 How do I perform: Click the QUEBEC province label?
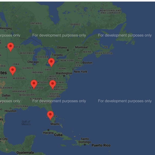click(75, 24)
